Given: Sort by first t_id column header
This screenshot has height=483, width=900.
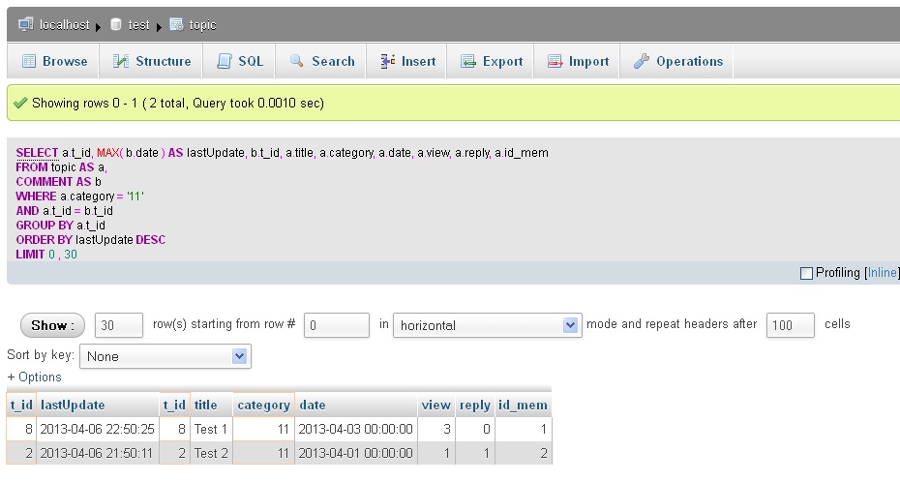Looking at the screenshot, I should (21, 405).
